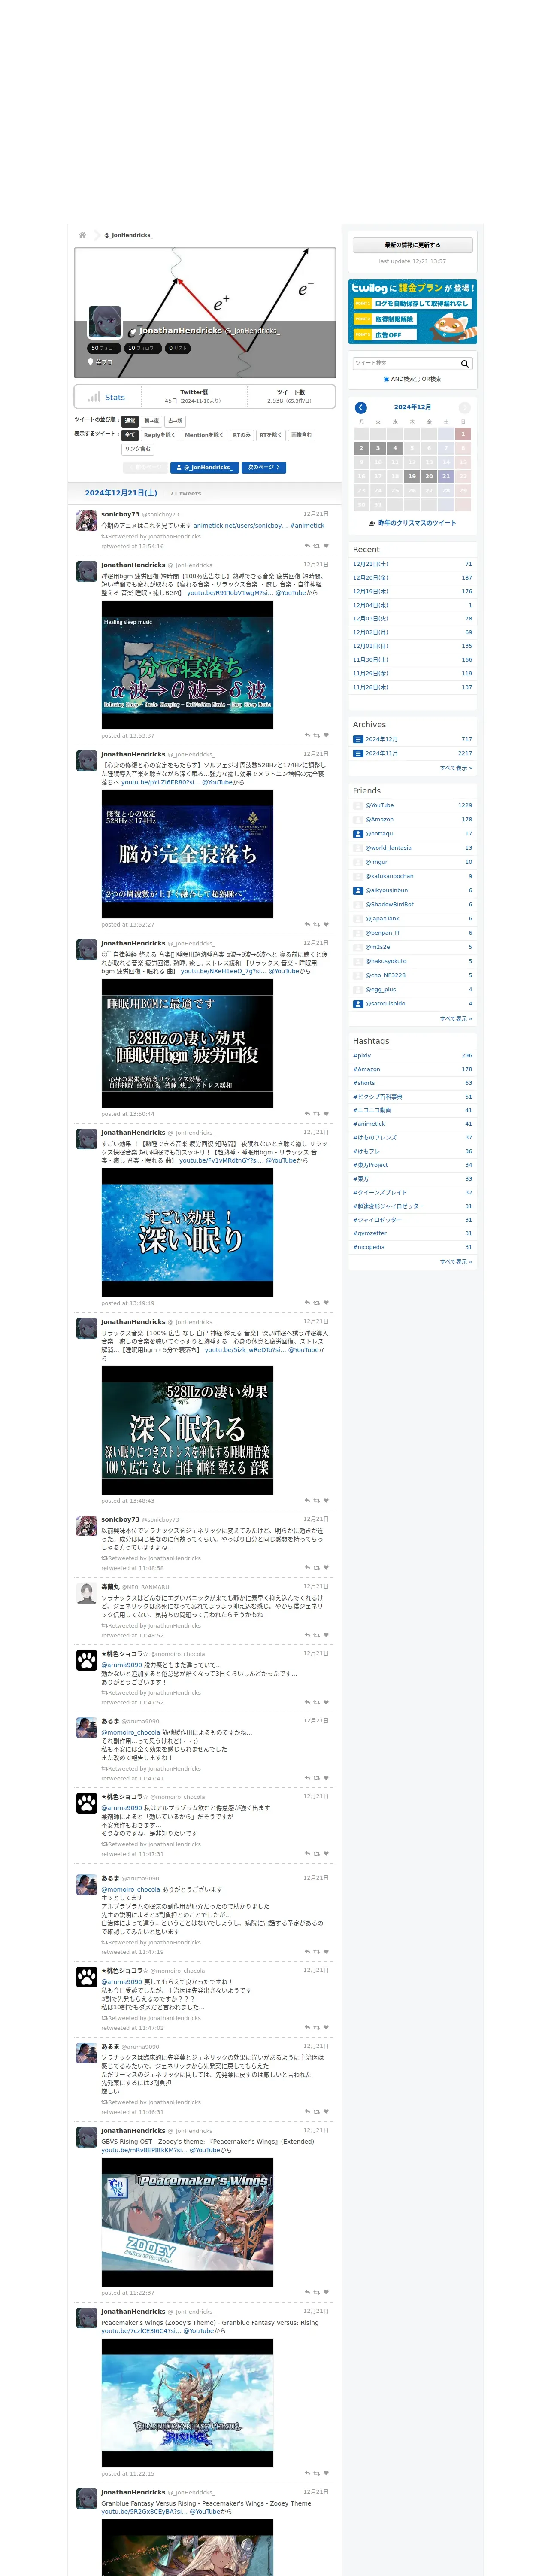Click the avatar icon beside @YouTube
The width and height of the screenshot is (551, 2576).
pyautogui.click(x=358, y=805)
